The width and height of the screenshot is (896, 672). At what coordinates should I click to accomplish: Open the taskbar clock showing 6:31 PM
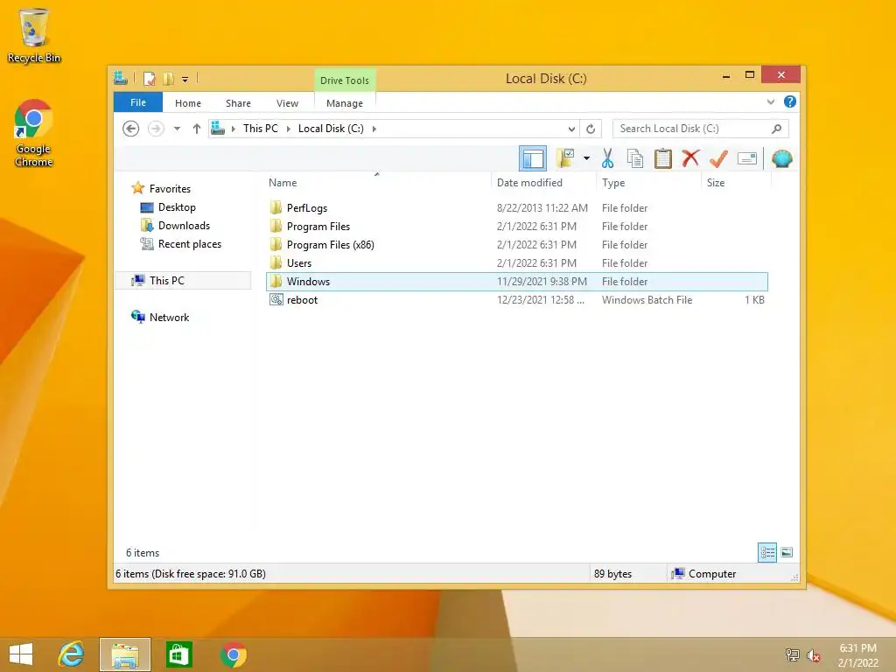pyautogui.click(x=857, y=655)
